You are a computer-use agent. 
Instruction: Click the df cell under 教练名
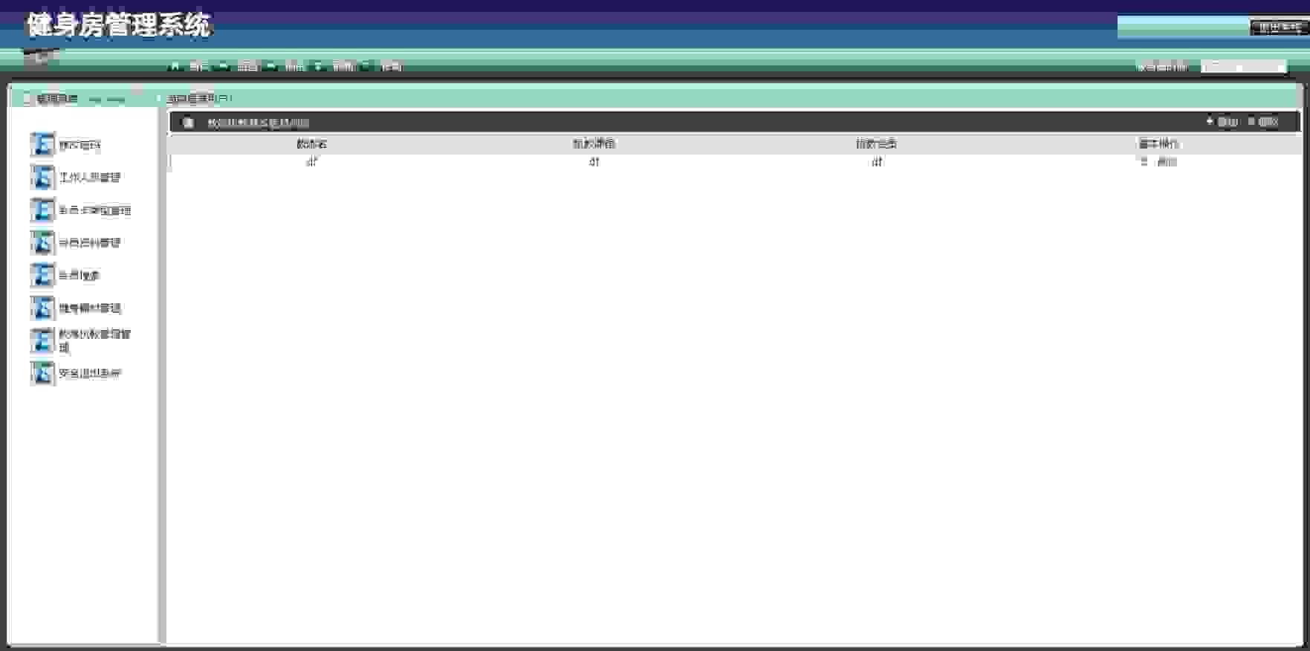click(x=311, y=162)
